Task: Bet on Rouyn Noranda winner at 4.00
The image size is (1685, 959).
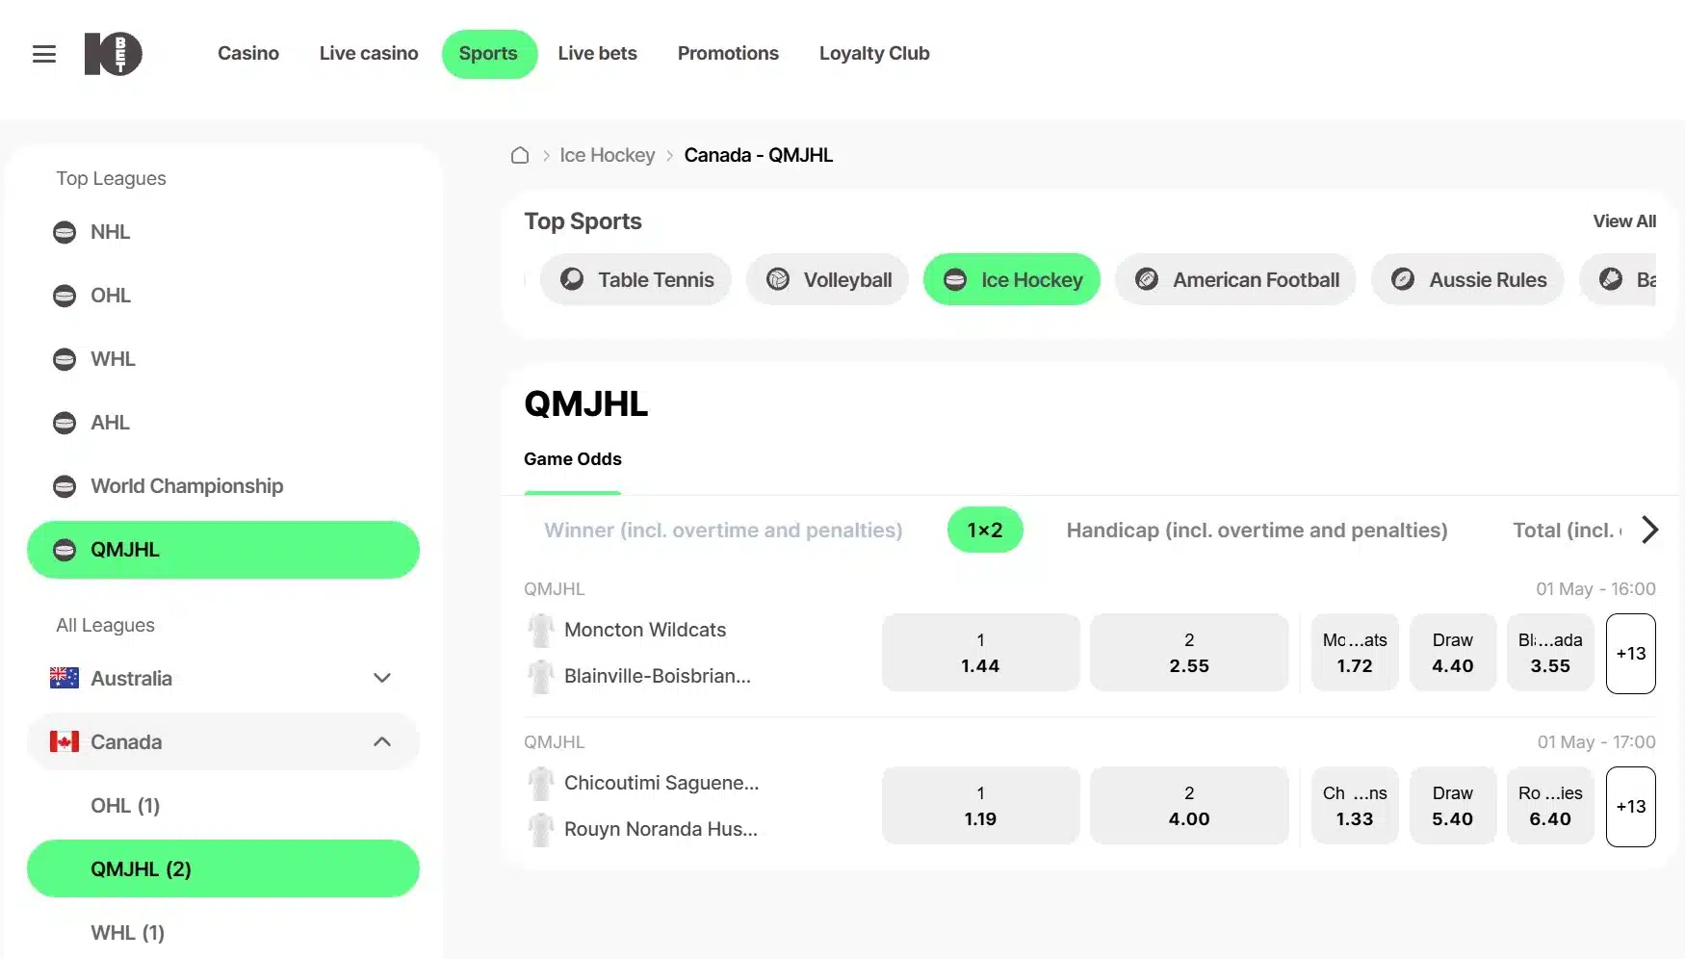Action: 1189,806
